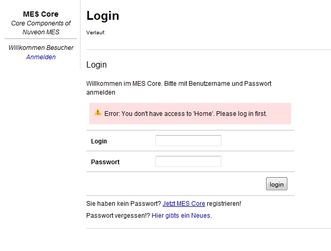The width and height of the screenshot is (331, 251).
Task: Click the bold Login field label
Action: pyautogui.click(x=99, y=141)
